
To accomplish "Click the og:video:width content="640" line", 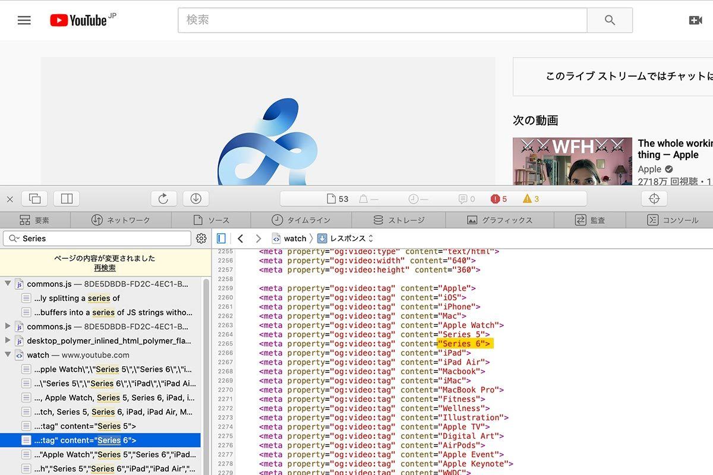I will [367, 261].
